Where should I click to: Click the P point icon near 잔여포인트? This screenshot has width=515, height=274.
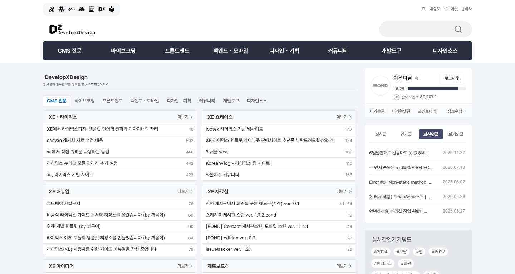(397, 97)
